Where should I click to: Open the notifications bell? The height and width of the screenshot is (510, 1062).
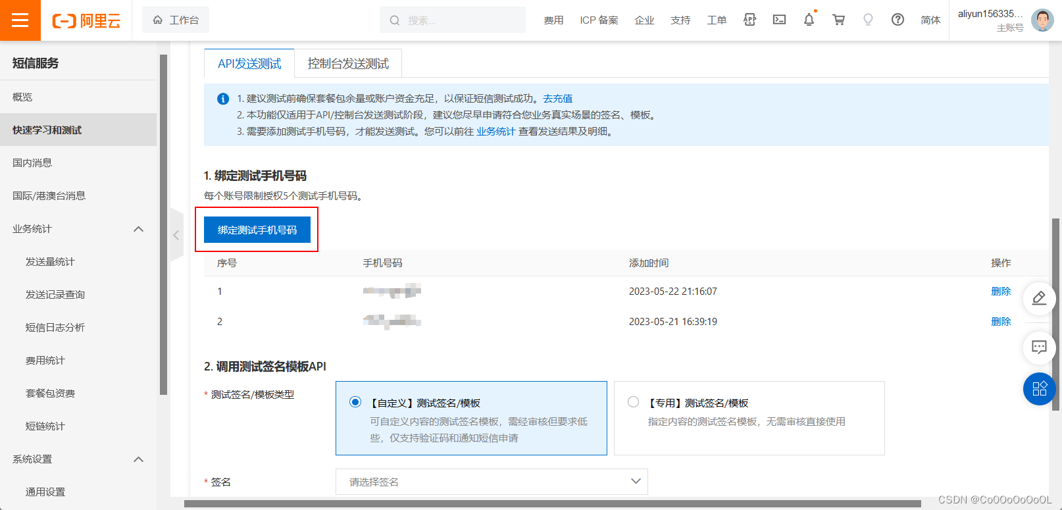(809, 20)
